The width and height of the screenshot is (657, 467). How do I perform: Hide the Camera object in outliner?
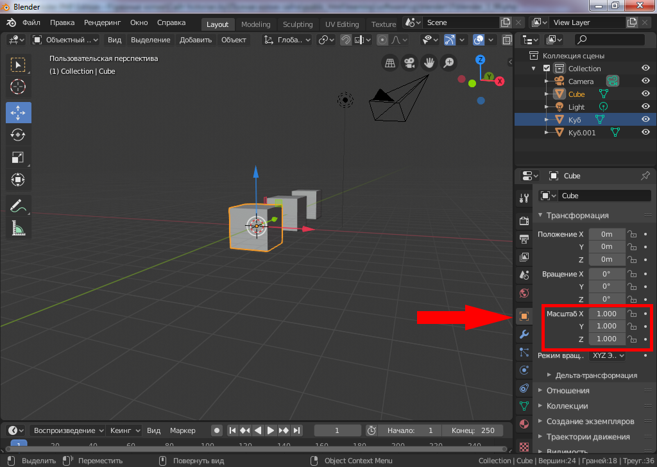pyautogui.click(x=645, y=81)
